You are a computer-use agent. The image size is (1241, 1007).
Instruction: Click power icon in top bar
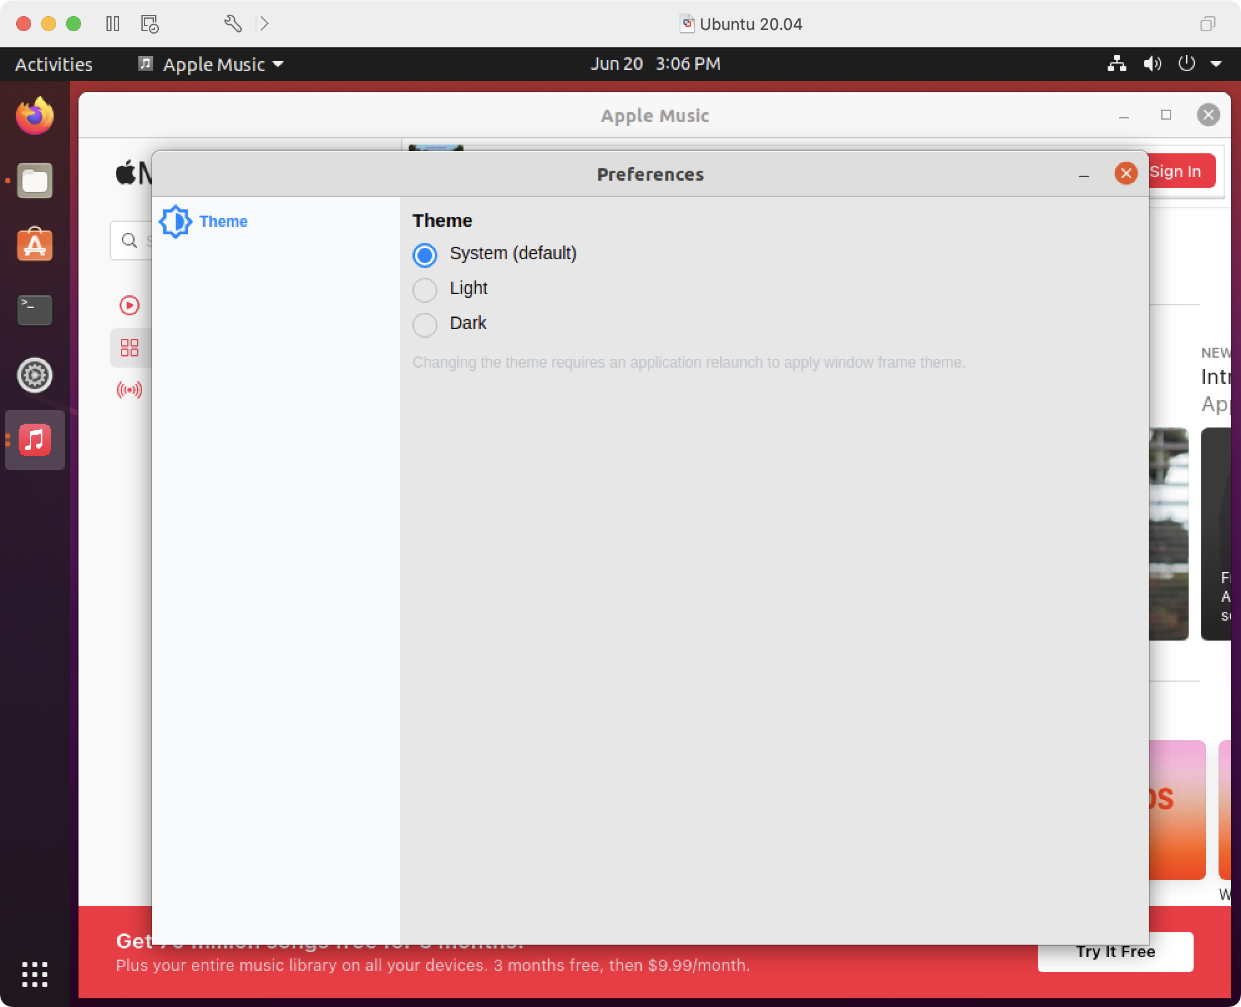(1187, 64)
